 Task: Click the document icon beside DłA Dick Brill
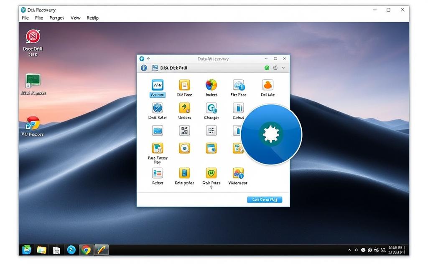155,68
